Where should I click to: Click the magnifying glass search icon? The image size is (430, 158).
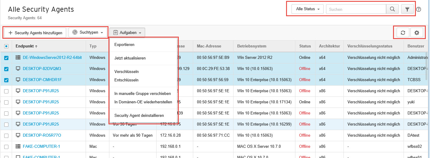pyautogui.click(x=392, y=9)
